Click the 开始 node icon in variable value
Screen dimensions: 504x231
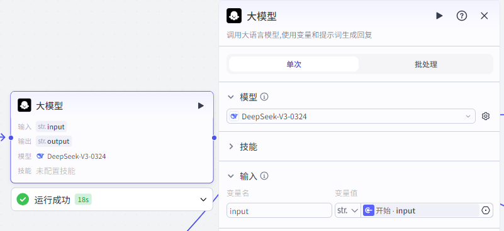click(369, 210)
